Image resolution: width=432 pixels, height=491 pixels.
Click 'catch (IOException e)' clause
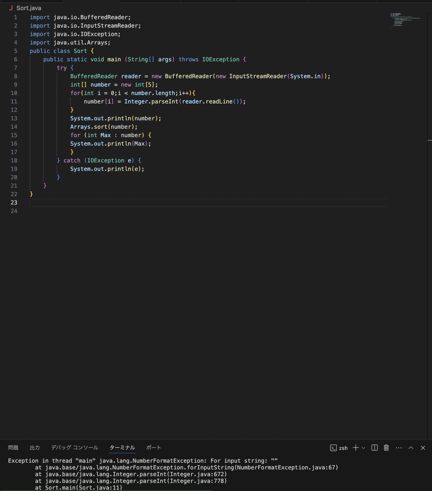pos(99,160)
